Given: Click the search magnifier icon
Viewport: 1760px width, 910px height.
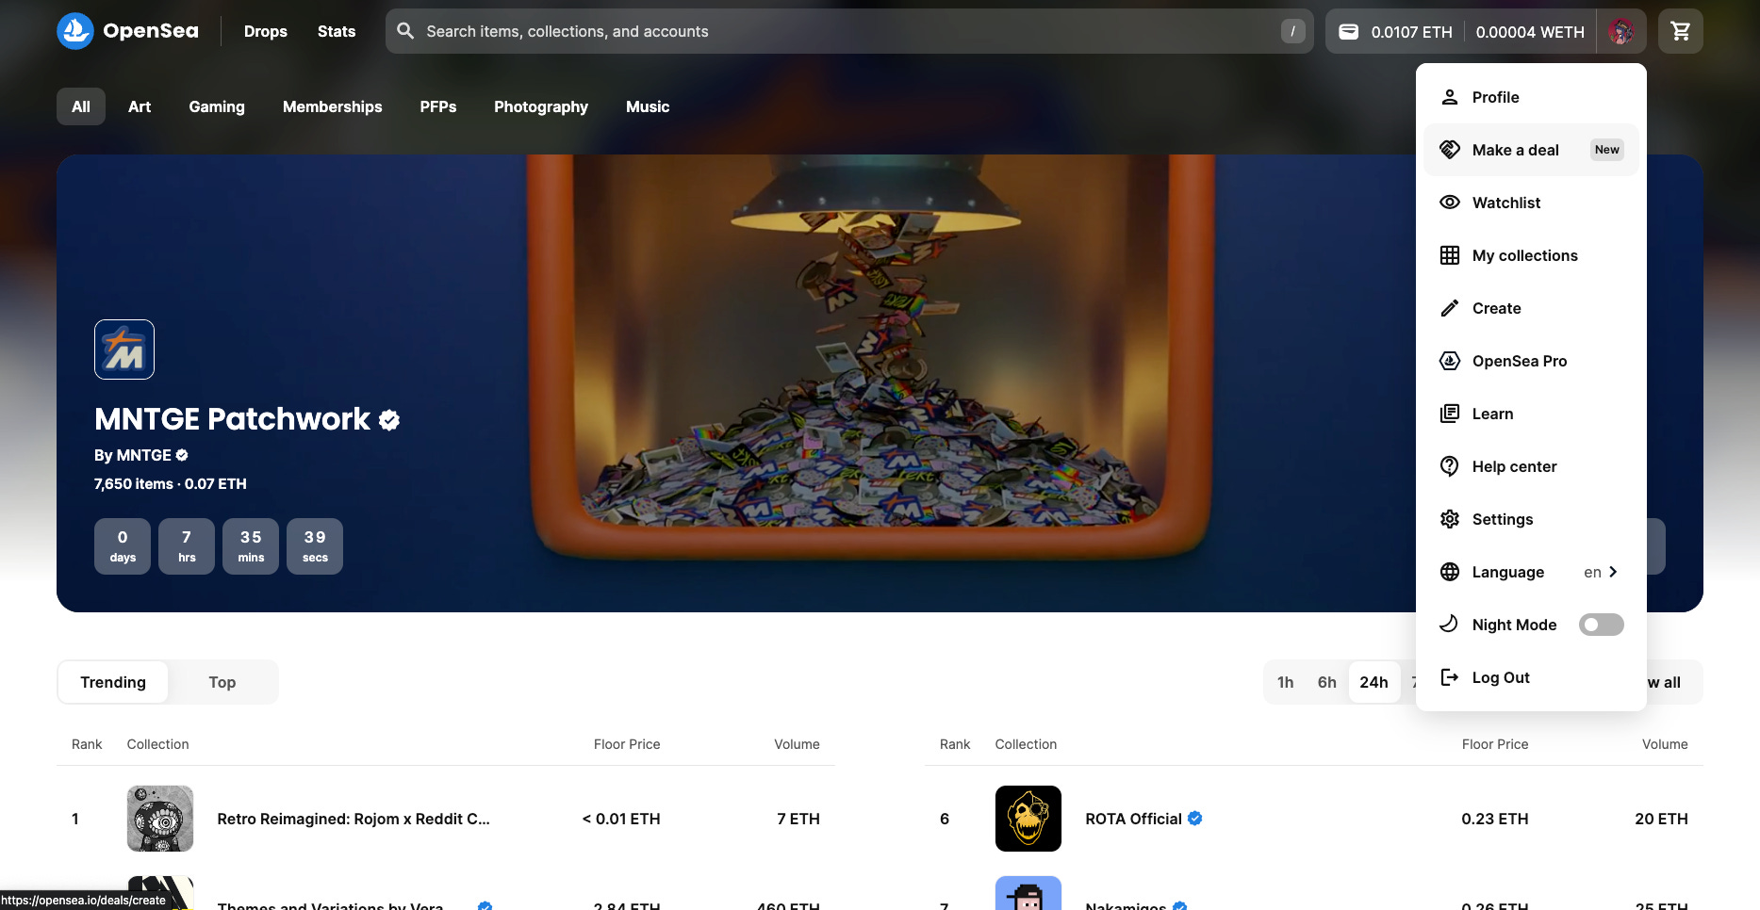Looking at the screenshot, I should click(405, 31).
